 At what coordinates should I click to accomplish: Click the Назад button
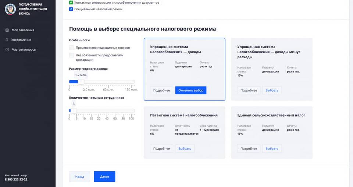pos(79,177)
